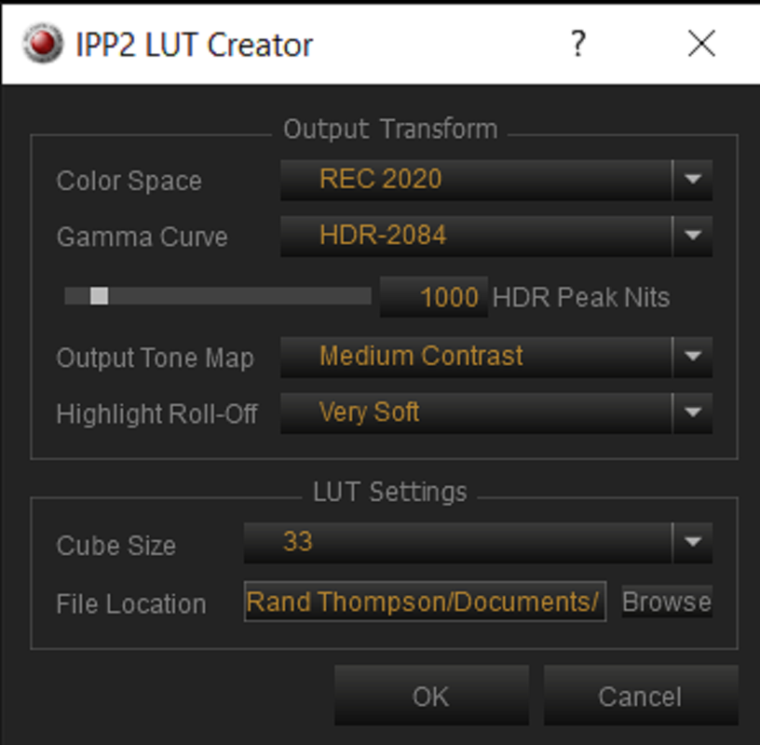Click the red RED logo icon in title bar
The height and width of the screenshot is (745, 760).
[x=43, y=44]
